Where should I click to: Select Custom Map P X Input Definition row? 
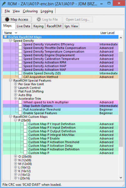[61, 128]
